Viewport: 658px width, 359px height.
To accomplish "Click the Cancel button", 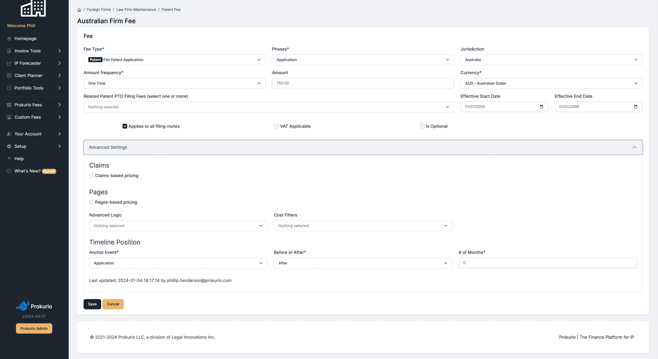I will [x=113, y=304].
